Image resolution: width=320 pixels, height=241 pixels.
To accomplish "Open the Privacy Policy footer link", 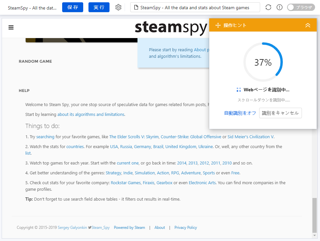I will pos(186,227).
